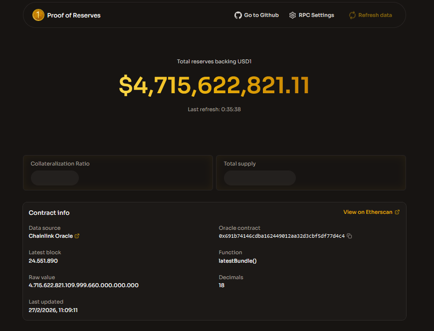Copy the oracle contract address

(349, 236)
